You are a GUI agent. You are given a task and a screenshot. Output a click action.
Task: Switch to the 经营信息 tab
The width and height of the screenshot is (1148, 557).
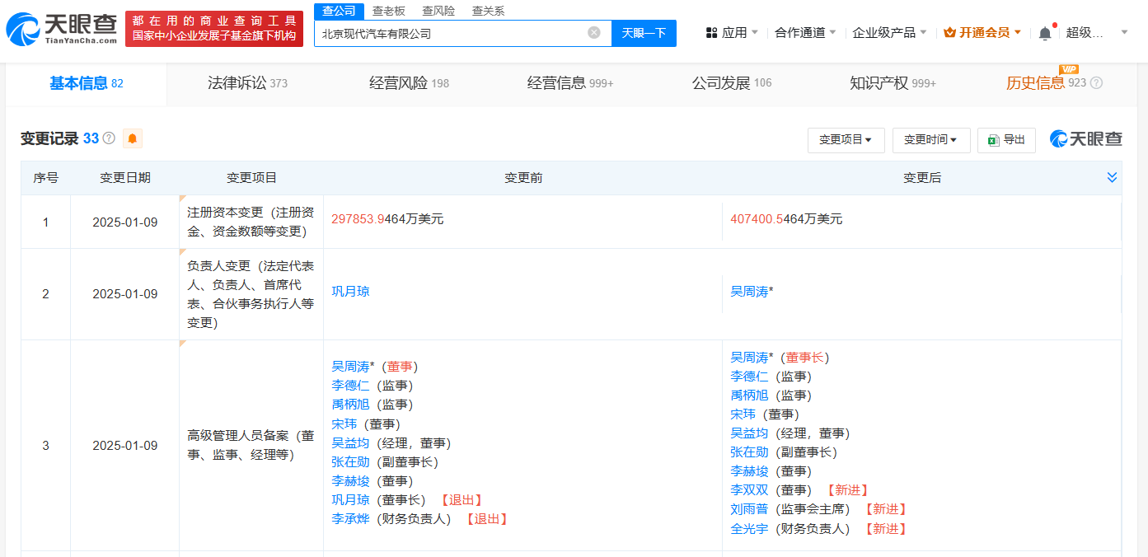[570, 83]
